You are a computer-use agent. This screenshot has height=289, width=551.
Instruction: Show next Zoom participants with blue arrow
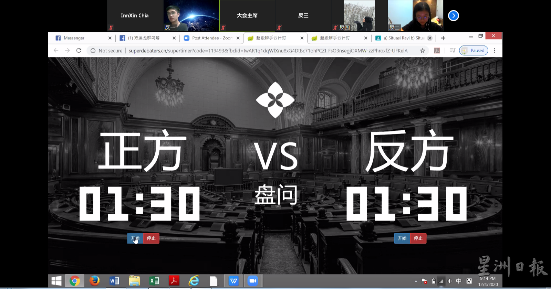click(454, 15)
